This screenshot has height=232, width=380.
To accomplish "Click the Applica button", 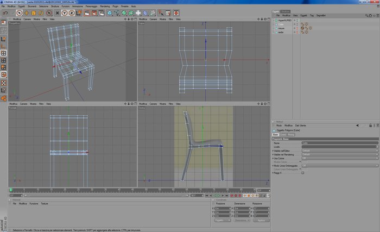I will [261, 221].
